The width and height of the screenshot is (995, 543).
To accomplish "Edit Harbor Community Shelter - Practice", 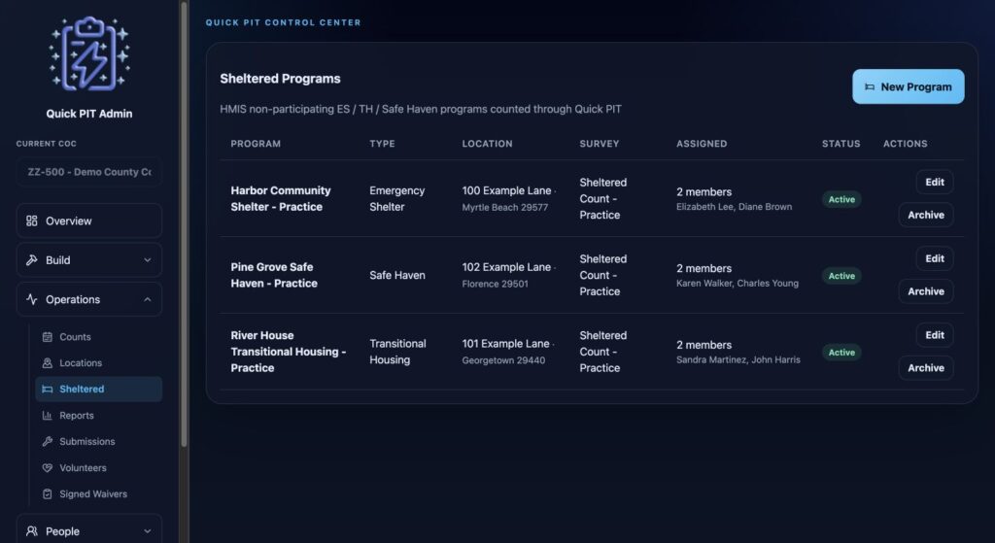I will [934, 182].
